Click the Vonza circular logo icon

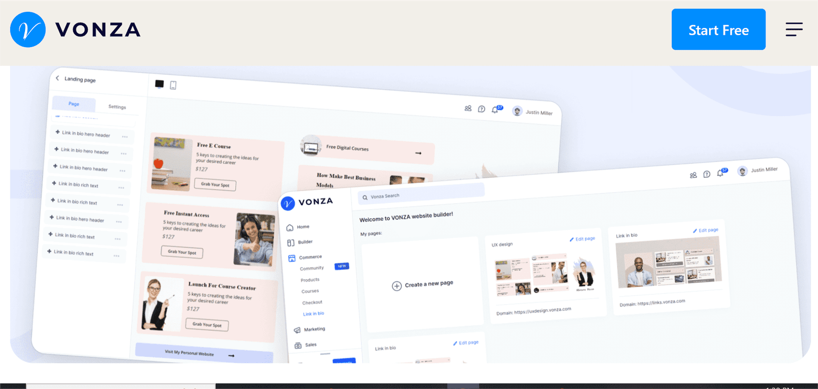[28, 30]
